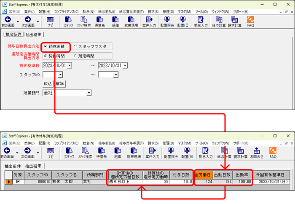Click ナビ icon in the bottom window toolbar
This screenshot has width=295, height=204.
pos(51,153)
